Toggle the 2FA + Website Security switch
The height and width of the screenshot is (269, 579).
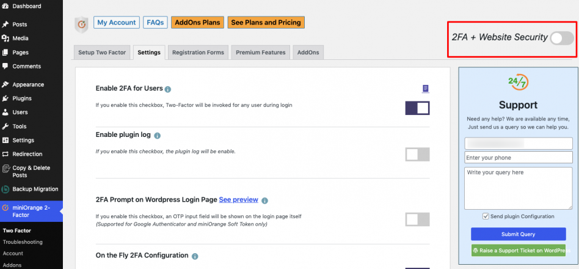pos(562,38)
